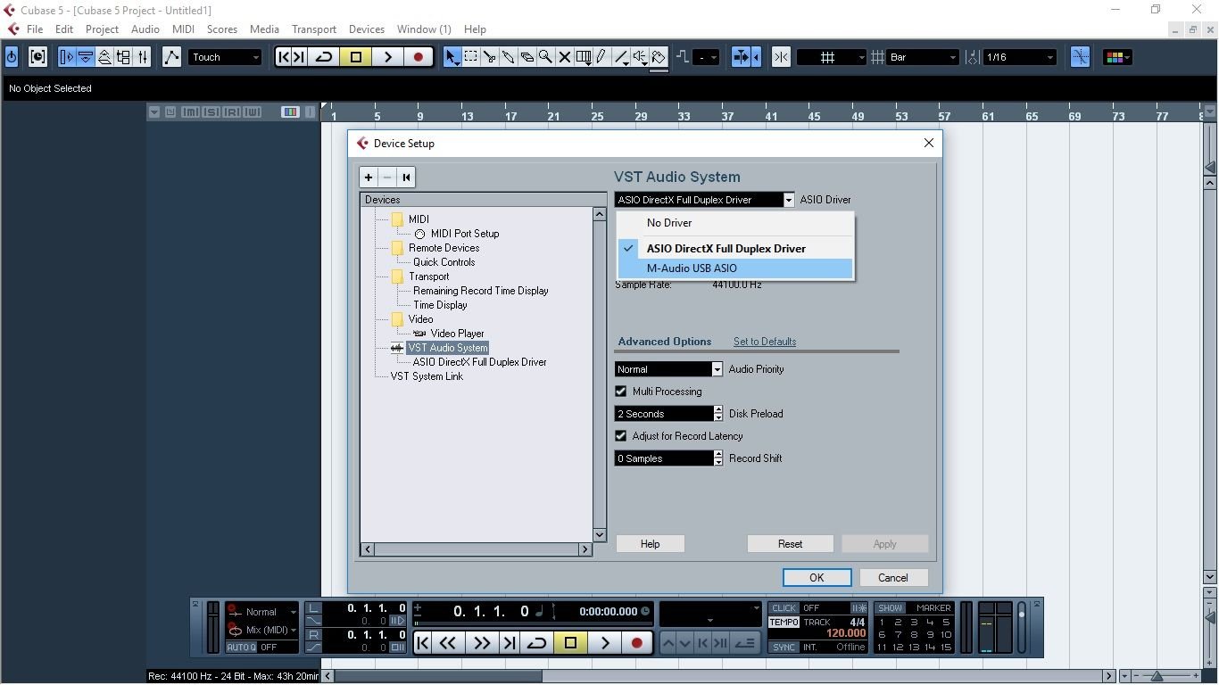1219x685 pixels.
Task: Open the Transport menu
Action: click(314, 29)
